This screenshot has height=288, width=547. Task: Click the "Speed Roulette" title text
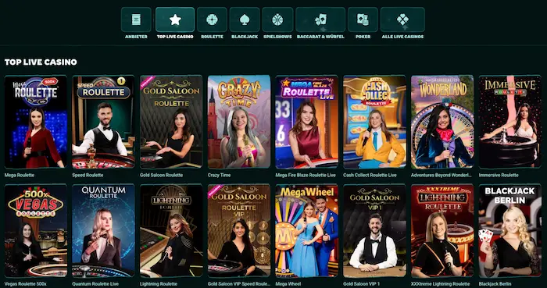tap(88, 175)
